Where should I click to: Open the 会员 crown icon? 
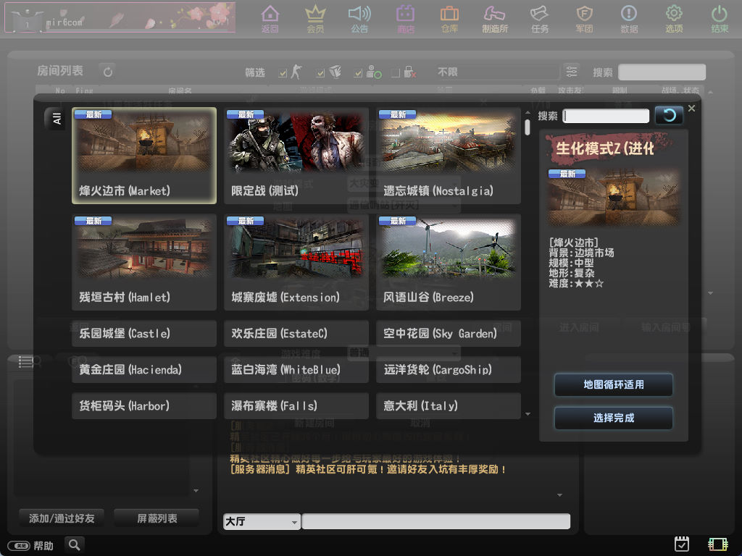click(315, 19)
